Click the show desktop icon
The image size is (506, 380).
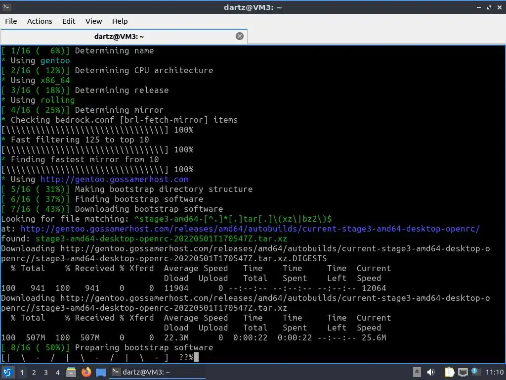pos(101,373)
